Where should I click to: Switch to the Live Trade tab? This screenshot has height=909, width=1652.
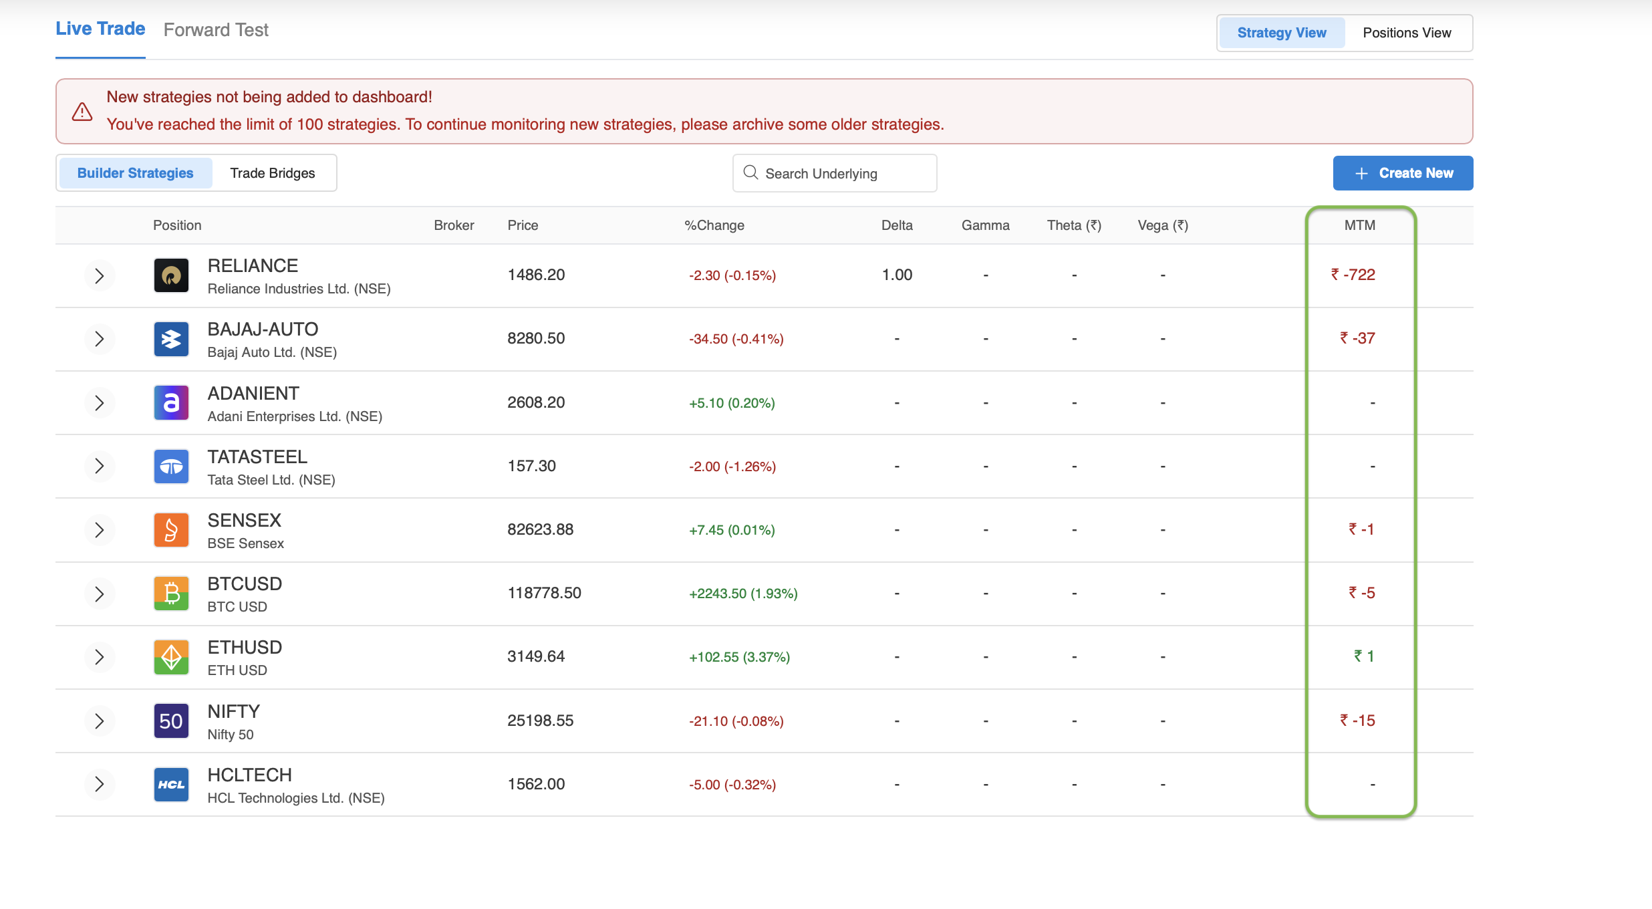click(x=100, y=29)
